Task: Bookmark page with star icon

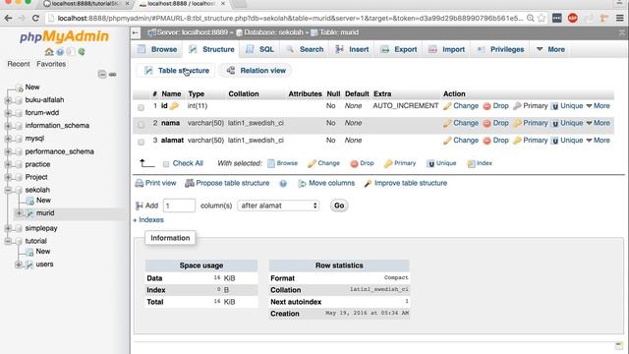Action: tap(542, 18)
